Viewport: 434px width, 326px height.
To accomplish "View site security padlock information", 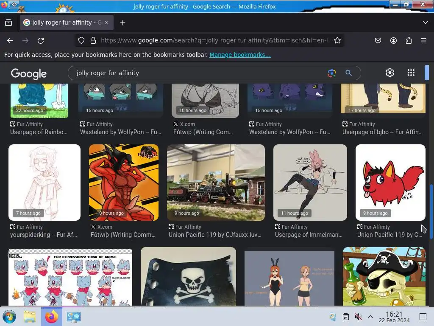I will coord(93,40).
